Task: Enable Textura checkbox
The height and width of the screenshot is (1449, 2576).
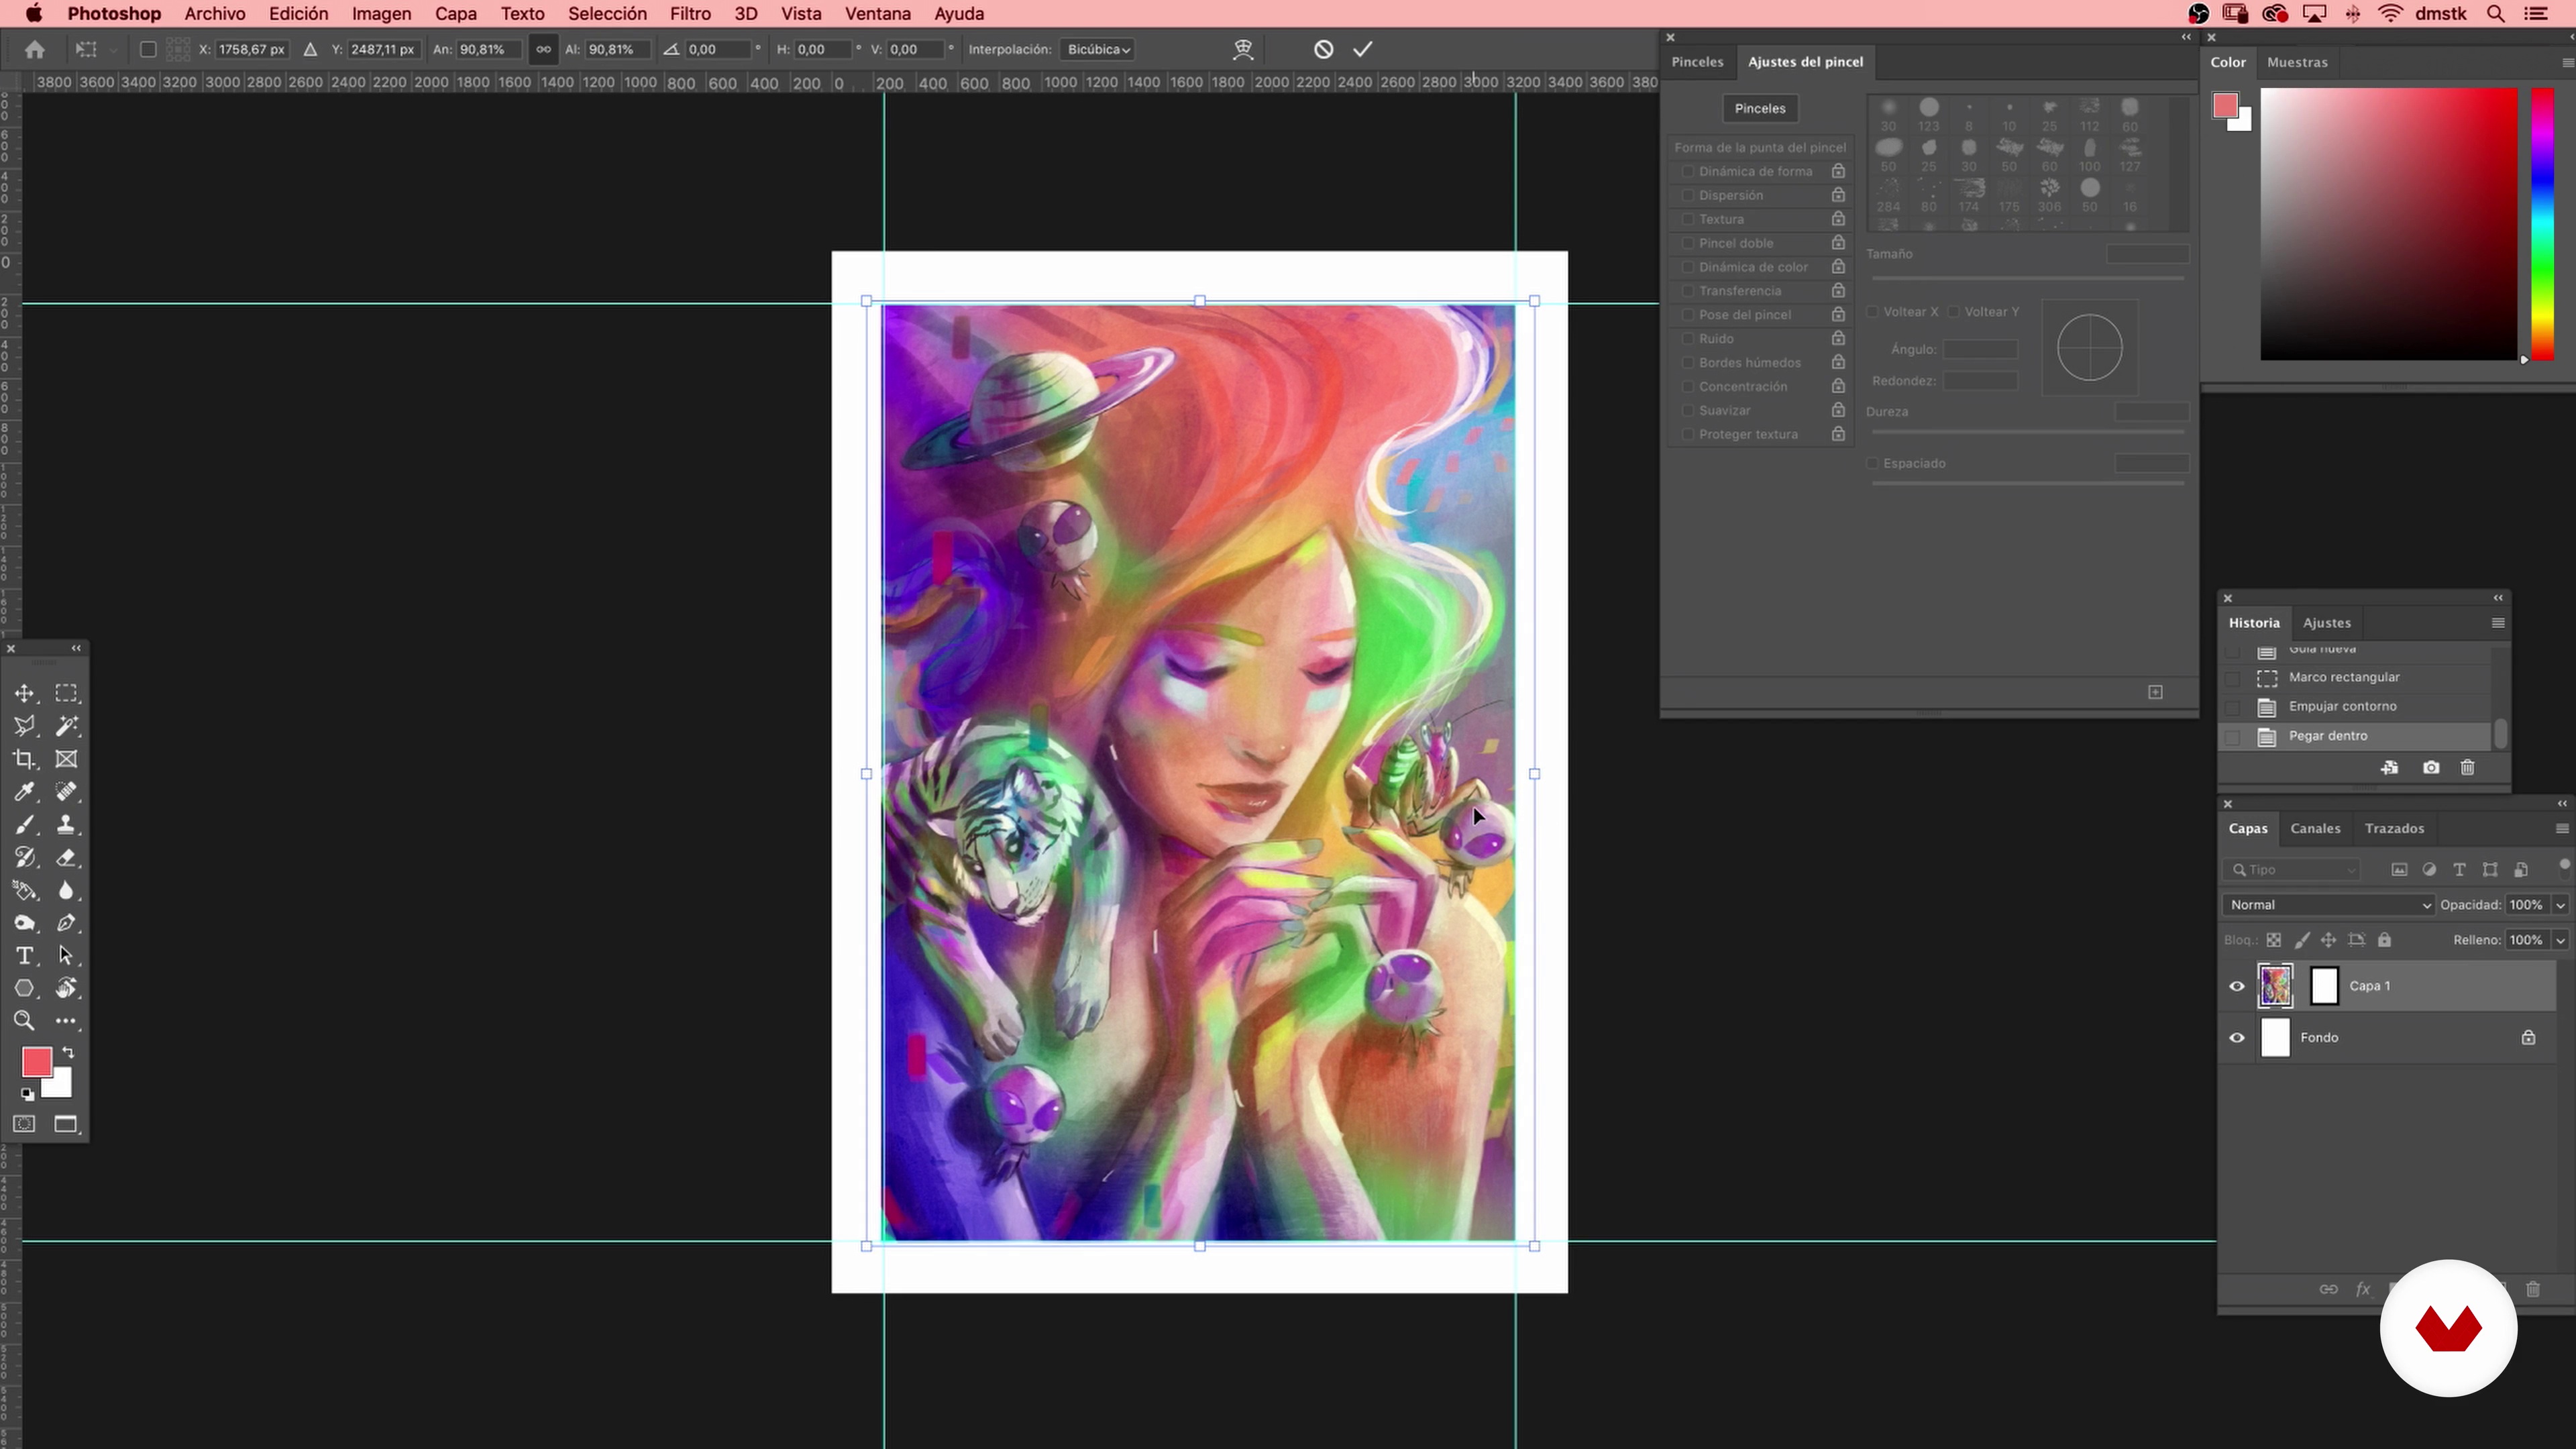Action: click(x=1688, y=219)
